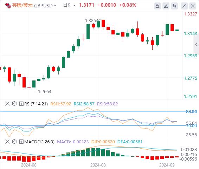Viewport: 199px width, 169px height.
Task: Open RSI indicator settings gear
Action: (14, 104)
